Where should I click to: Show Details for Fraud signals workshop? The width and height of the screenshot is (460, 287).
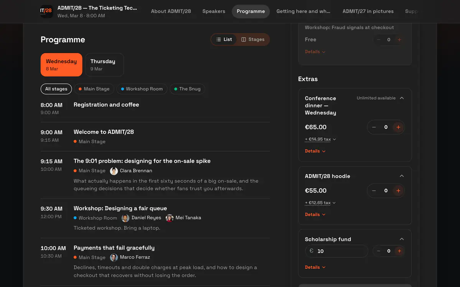click(x=315, y=52)
